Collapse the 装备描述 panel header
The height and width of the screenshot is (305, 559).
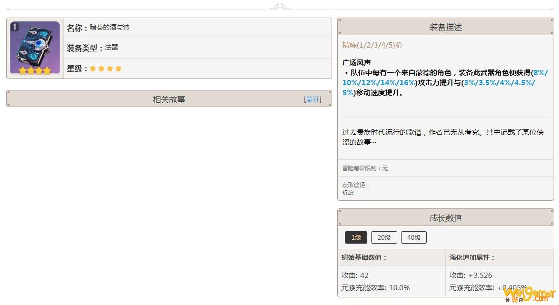[445, 27]
